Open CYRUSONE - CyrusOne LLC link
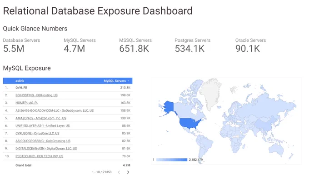This screenshot has height=185, width=309. [37, 133]
